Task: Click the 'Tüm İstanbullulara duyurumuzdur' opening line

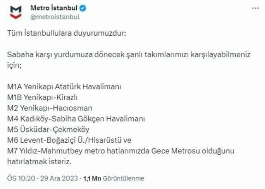Action: tap(66, 34)
